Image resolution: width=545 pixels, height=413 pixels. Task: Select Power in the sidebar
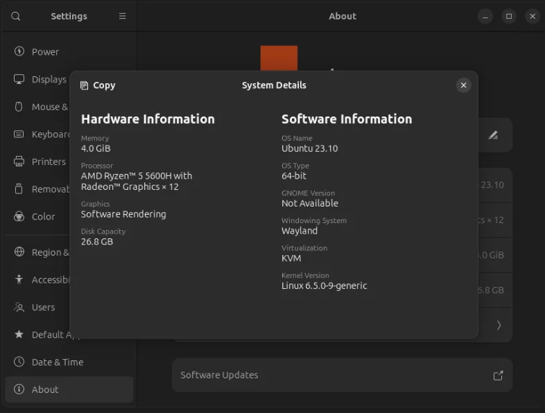coord(69,52)
